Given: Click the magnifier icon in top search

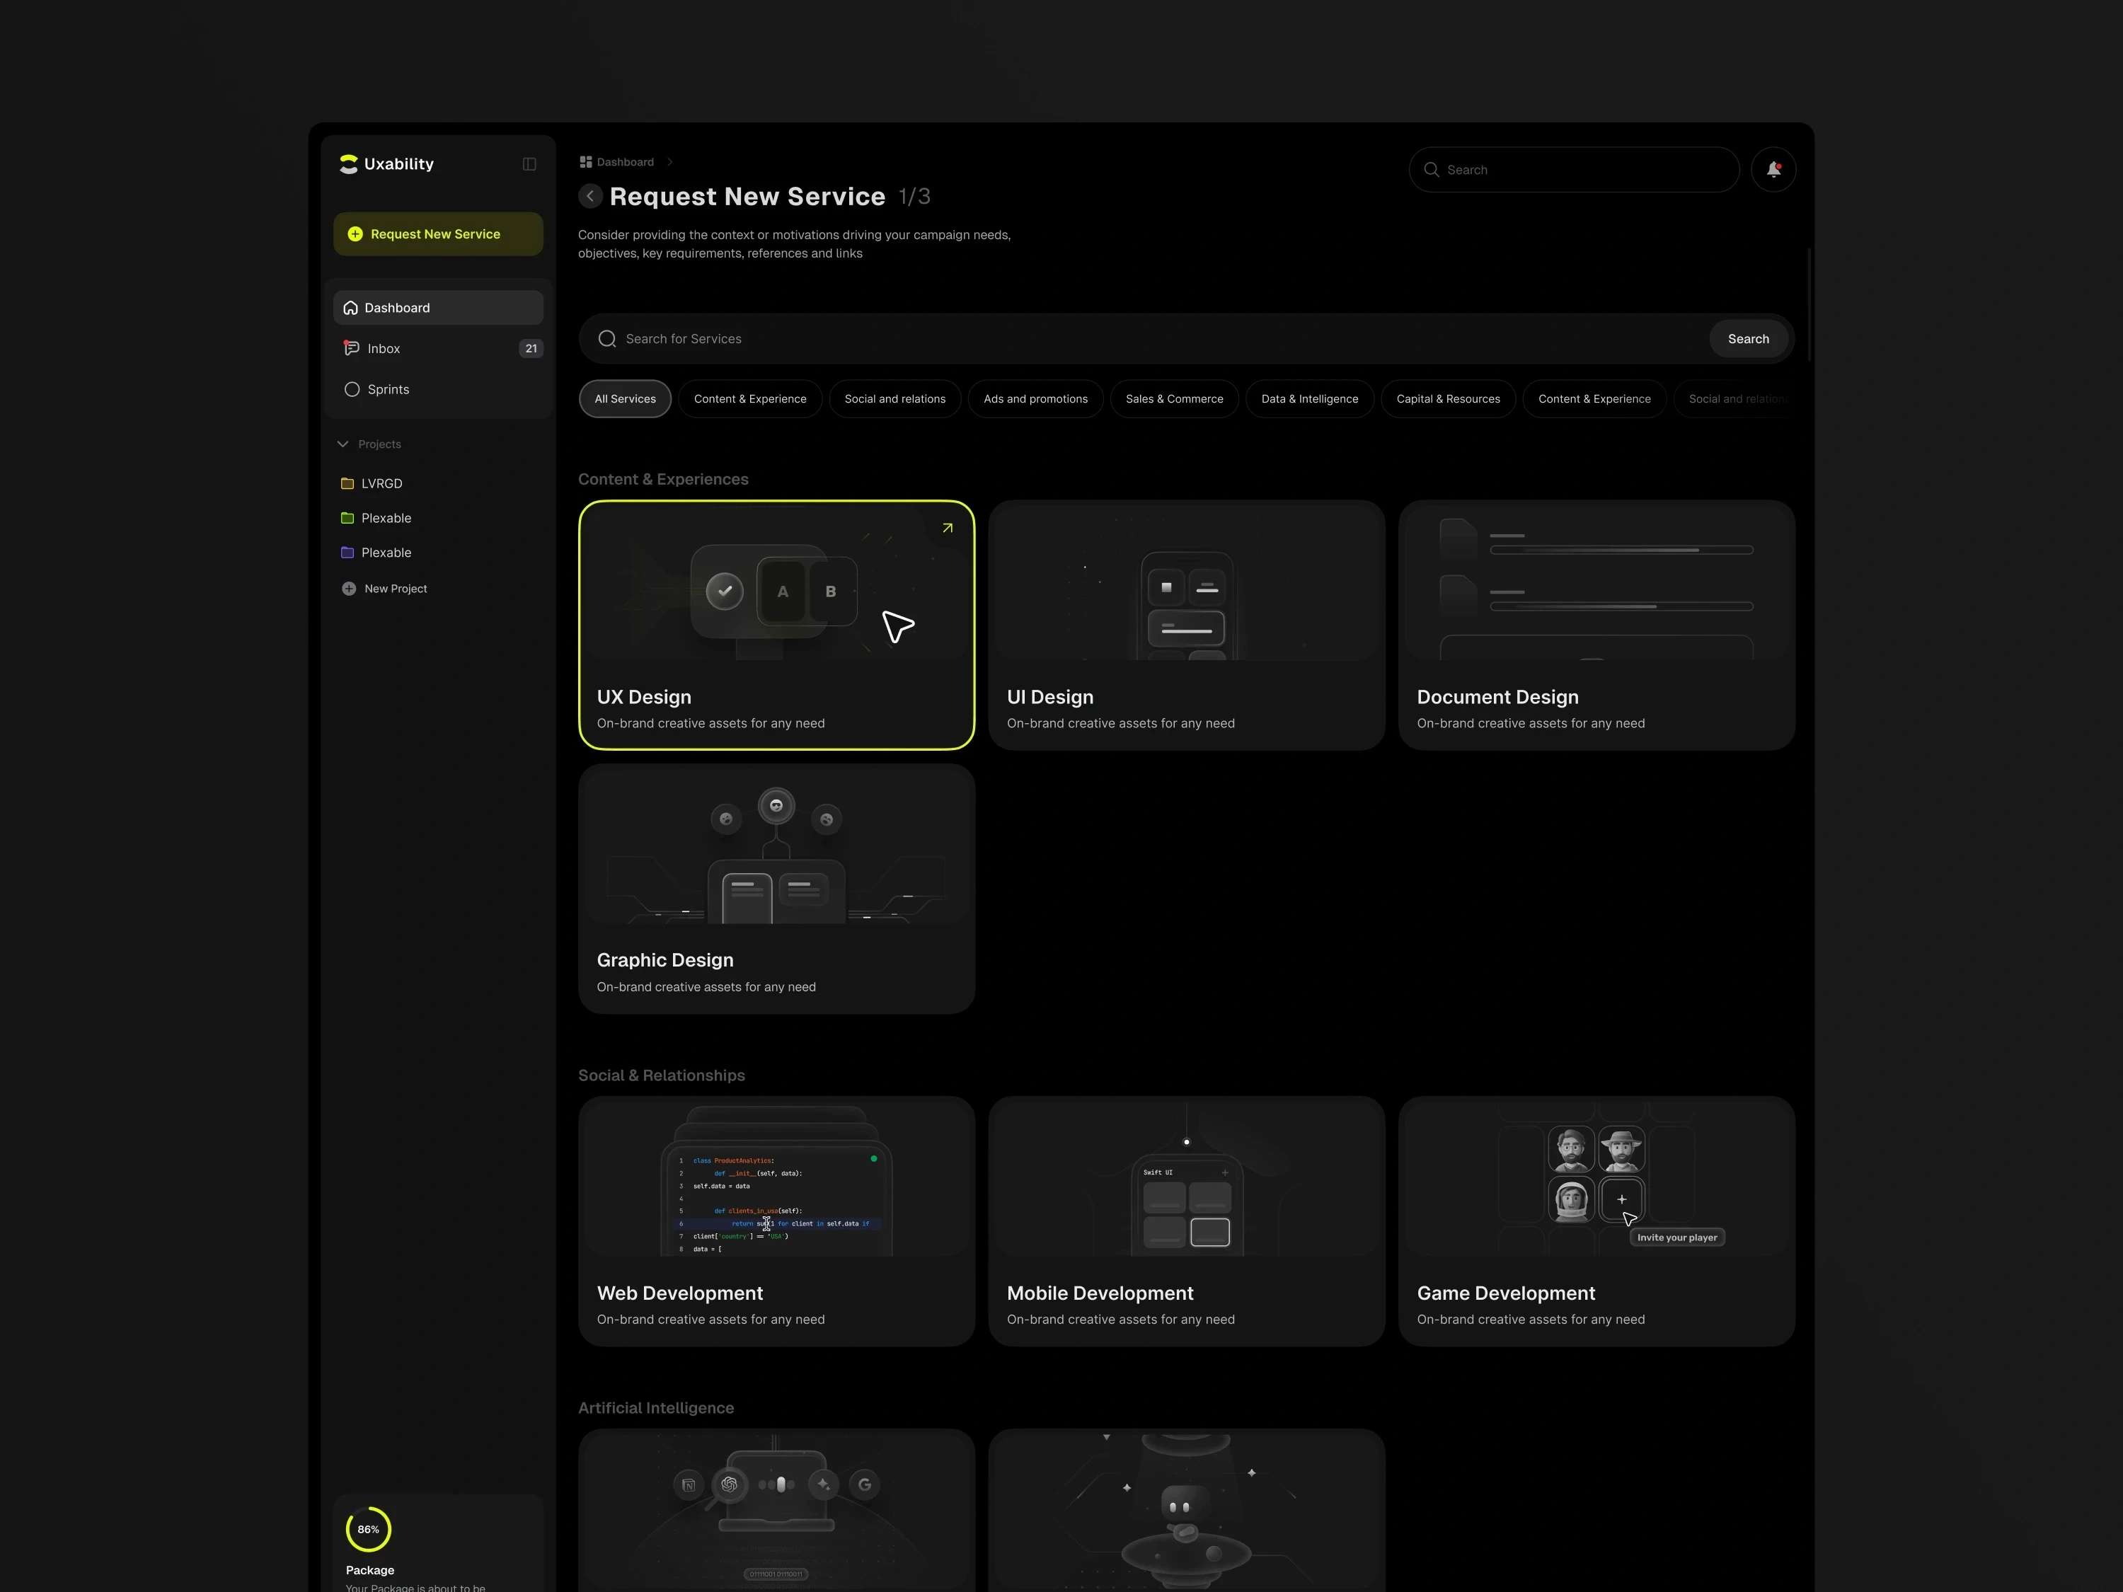Looking at the screenshot, I should (1431, 170).
